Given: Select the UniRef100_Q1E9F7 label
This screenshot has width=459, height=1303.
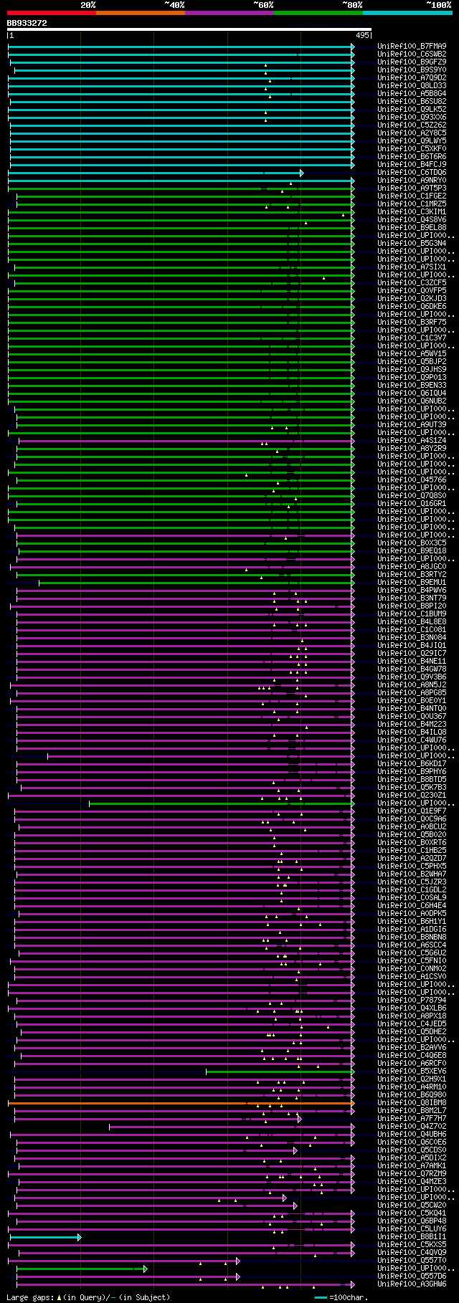Looking at the screenshot, I should pos(412,811).
